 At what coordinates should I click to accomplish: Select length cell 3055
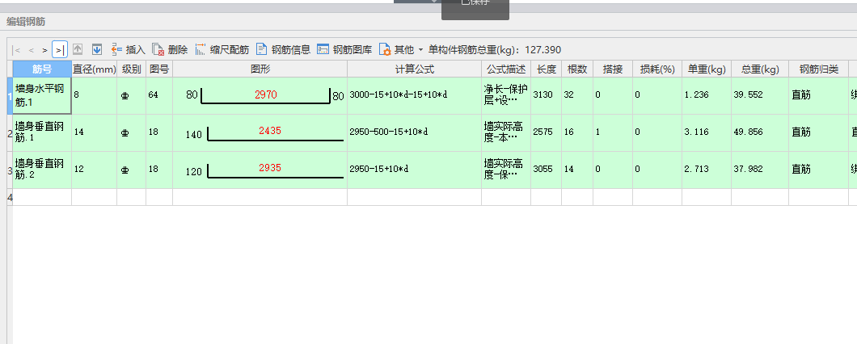(x=546, y=170)
